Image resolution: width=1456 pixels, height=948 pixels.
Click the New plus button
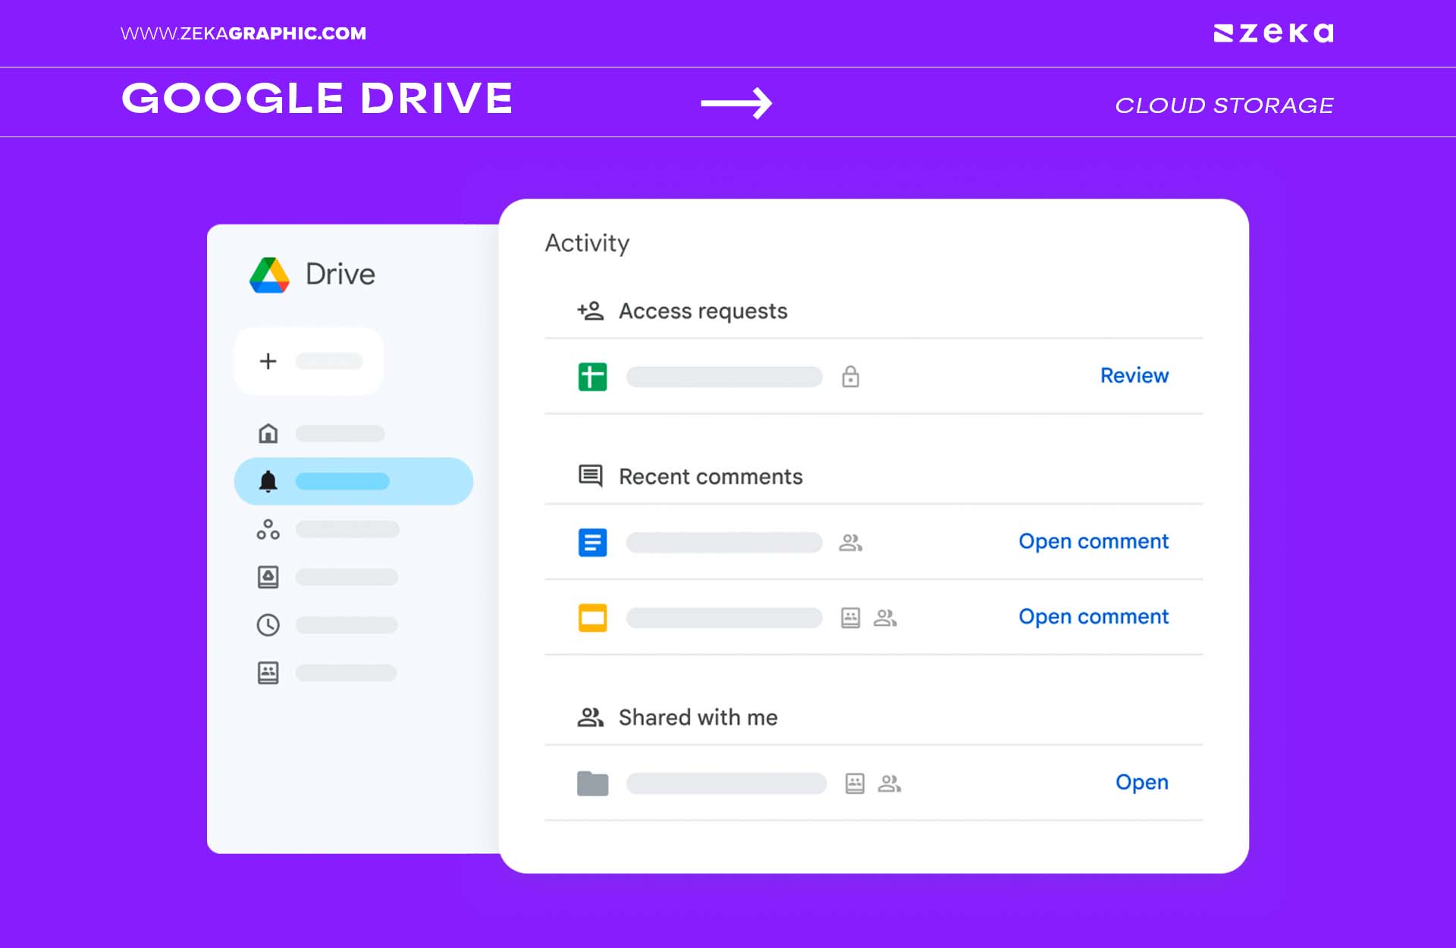pyautogui.click(x=268, y=362)
